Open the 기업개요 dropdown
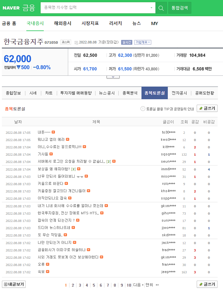Image resolution: width=223 pixels, height=292 pixels. tap(143, 42)
